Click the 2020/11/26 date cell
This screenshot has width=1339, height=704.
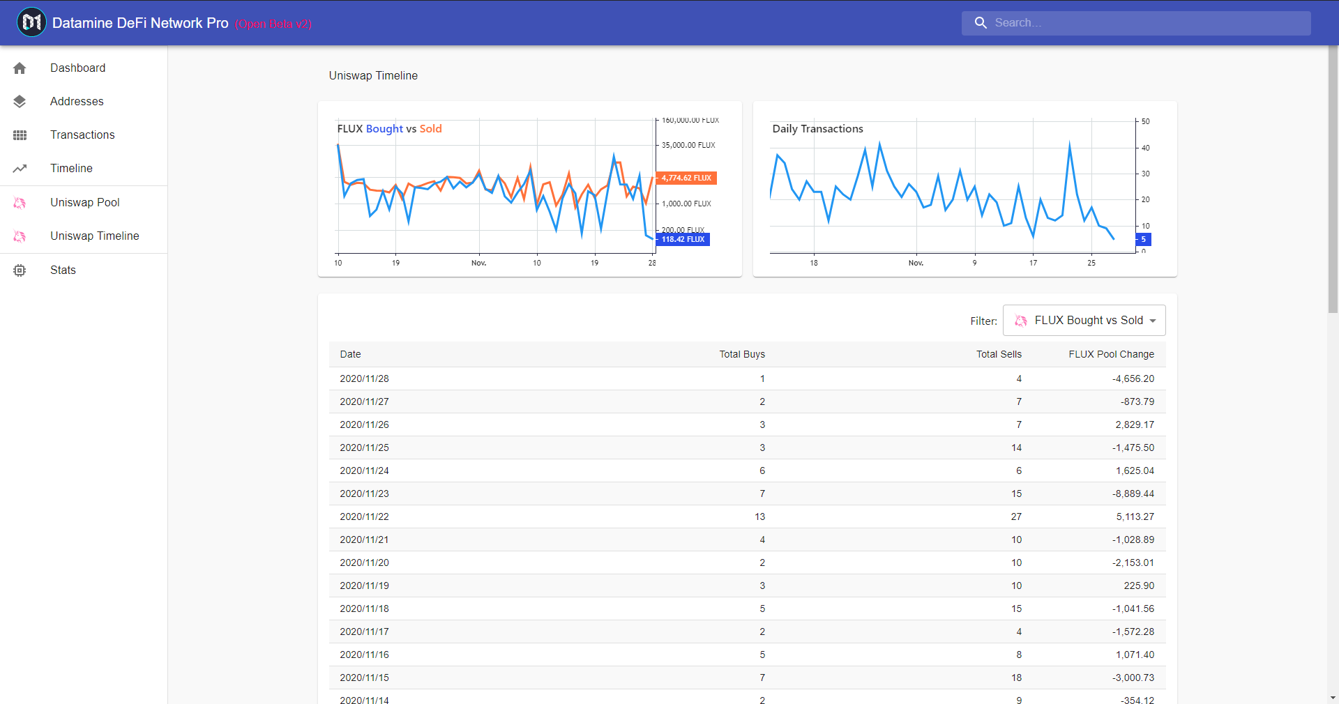(364, 424)
